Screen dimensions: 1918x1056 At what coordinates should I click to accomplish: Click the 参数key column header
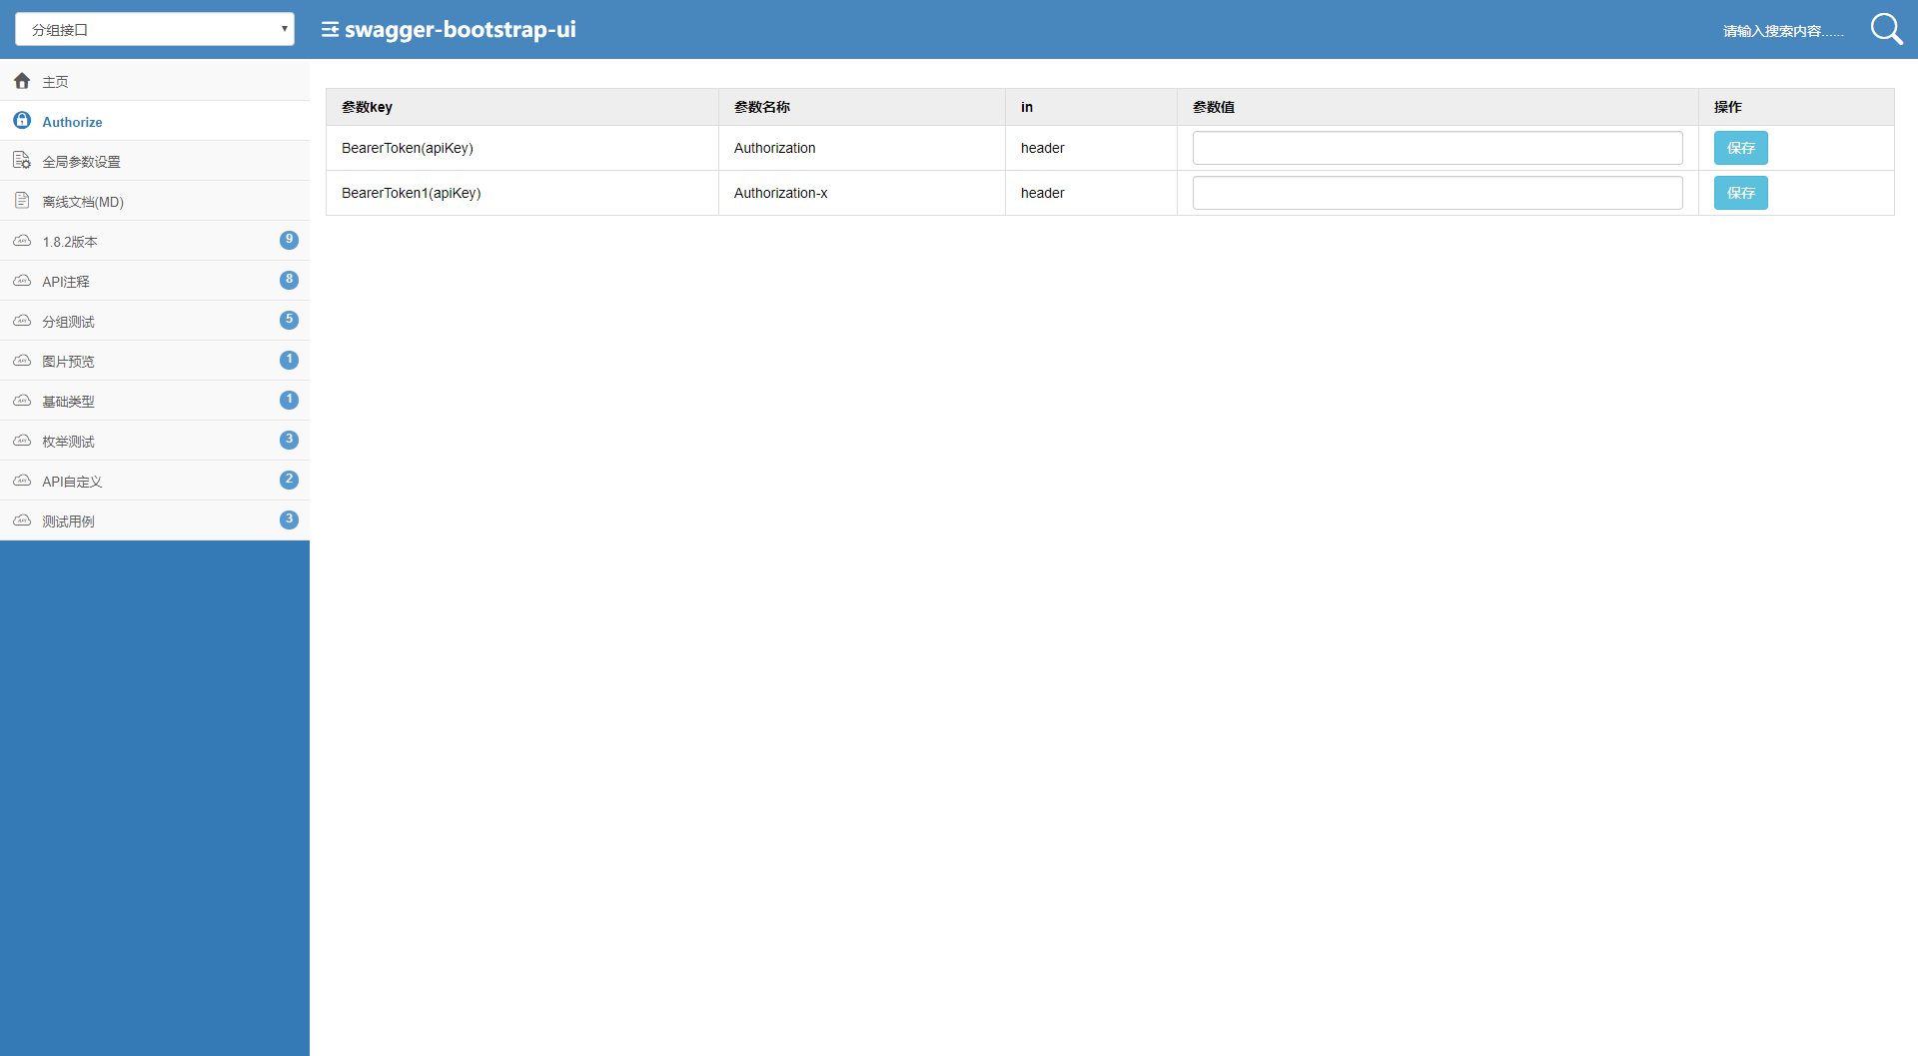522,107
